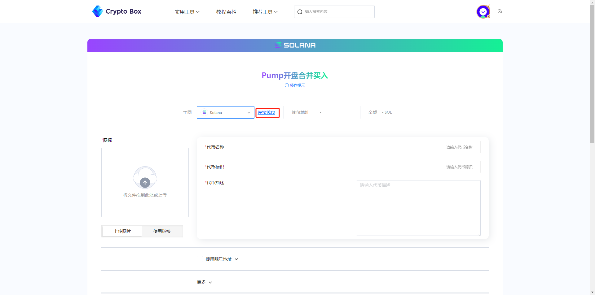Open the 推荐工具 menu
The height and width of the screenshot is (295, 595).
265,12
